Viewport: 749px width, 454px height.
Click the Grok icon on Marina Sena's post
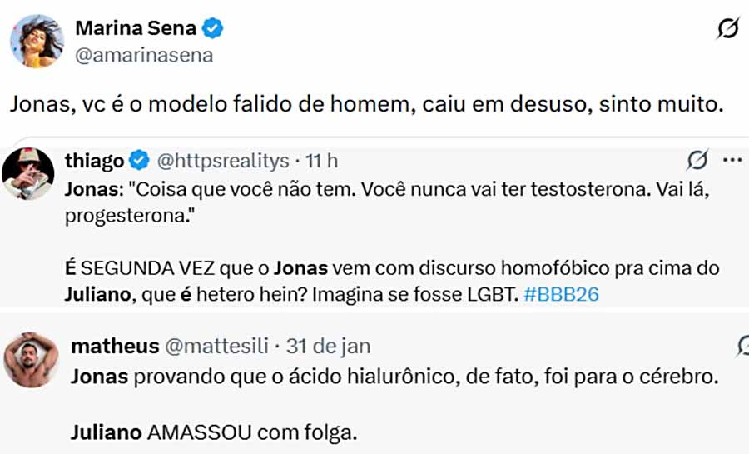(727, 30)
